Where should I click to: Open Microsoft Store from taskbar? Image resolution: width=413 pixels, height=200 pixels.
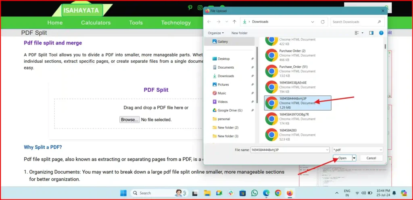(x=242, y=193)
